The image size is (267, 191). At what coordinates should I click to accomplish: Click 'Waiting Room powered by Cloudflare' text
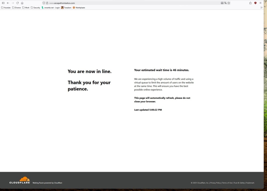point(47,183)
